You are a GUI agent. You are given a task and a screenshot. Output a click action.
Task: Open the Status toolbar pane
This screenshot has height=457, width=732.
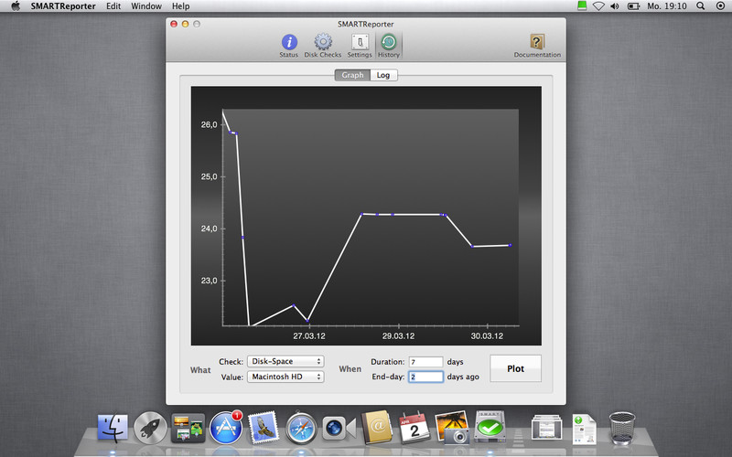(x=289, y=45)
